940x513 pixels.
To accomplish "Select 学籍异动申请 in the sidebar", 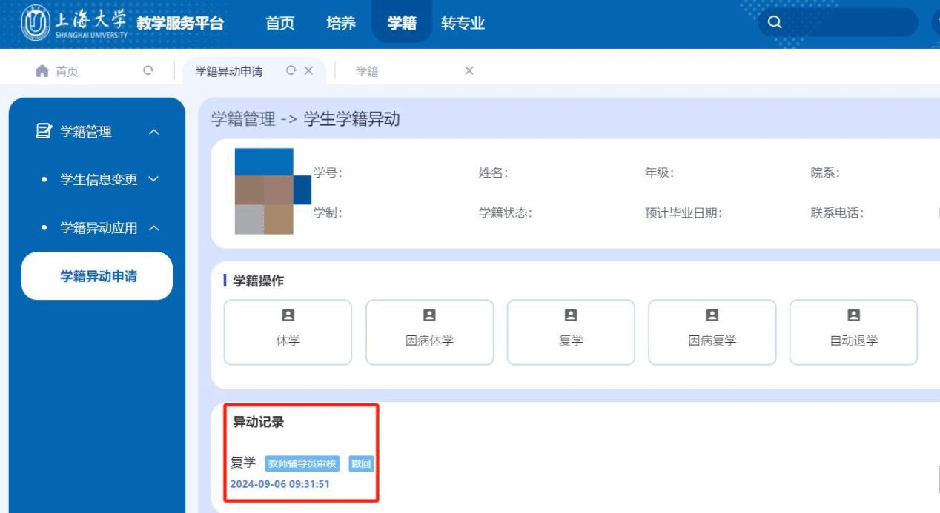I will [98, 276].
